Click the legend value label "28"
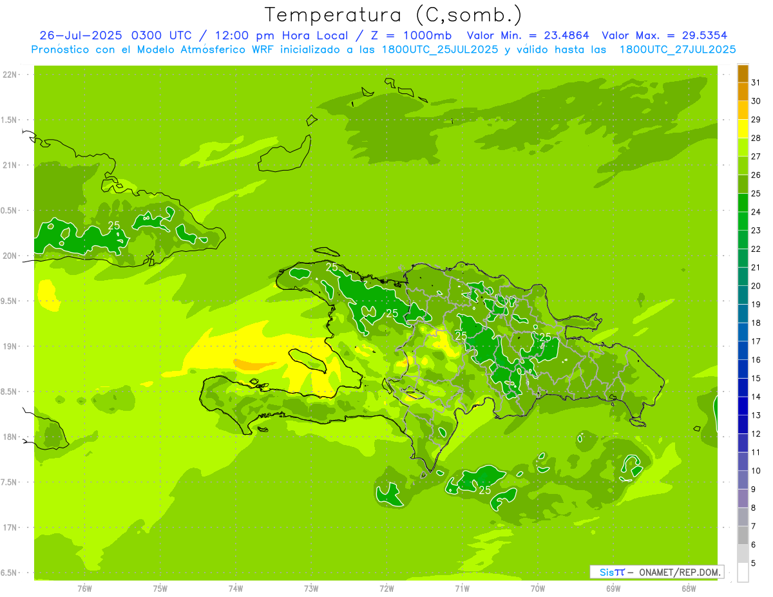 756,138
